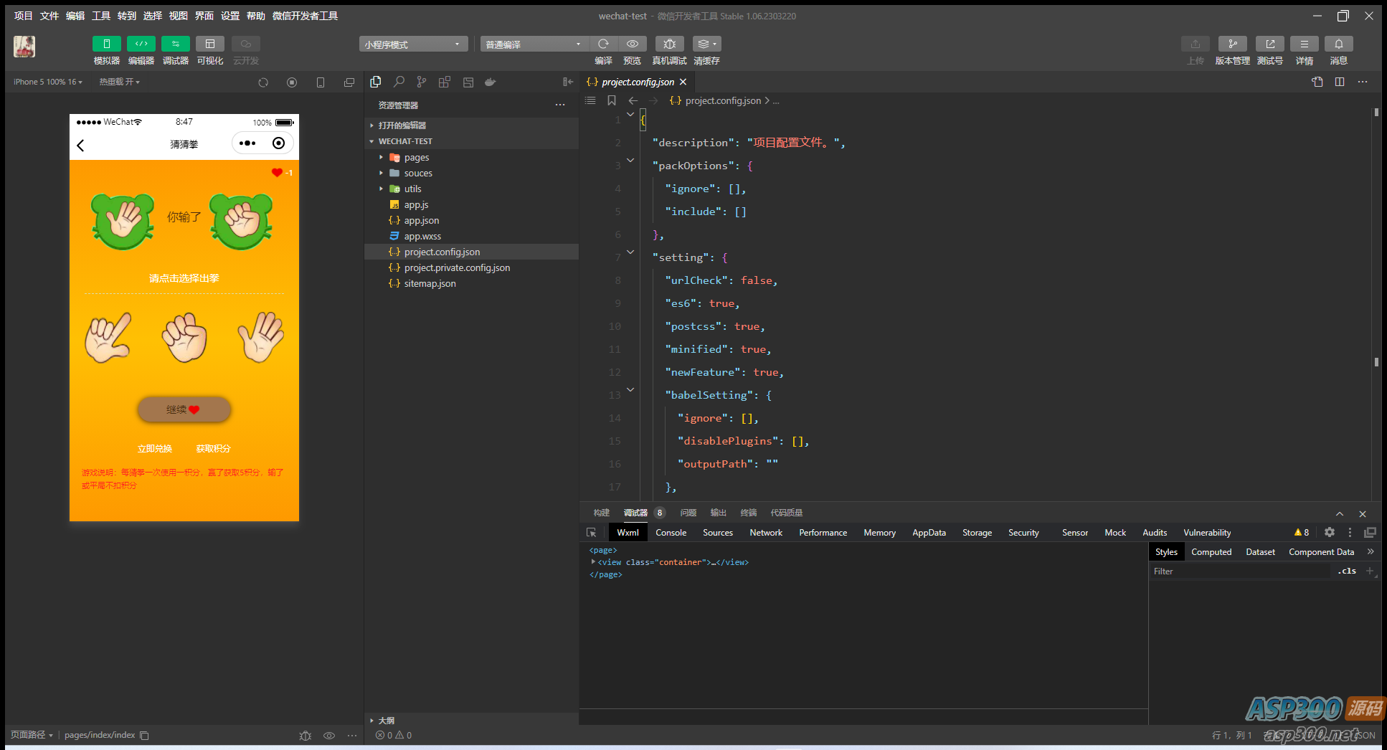Click the compile refresh icon in toolbar
The image size is (1387, 750).
[x=603, y=44]
